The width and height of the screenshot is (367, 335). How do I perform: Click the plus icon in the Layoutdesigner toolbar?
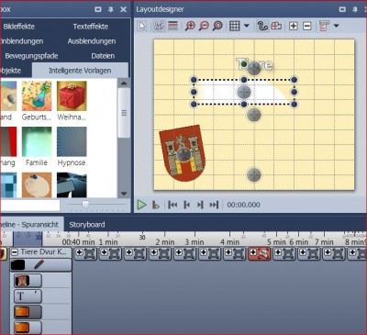(294, 26)
